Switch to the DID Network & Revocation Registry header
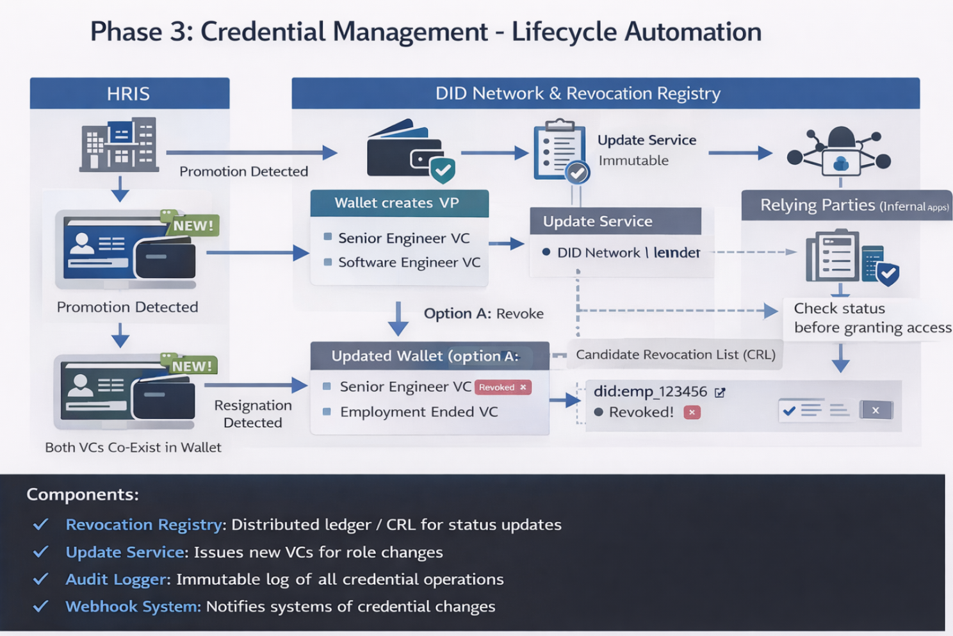 click(578, 93)
